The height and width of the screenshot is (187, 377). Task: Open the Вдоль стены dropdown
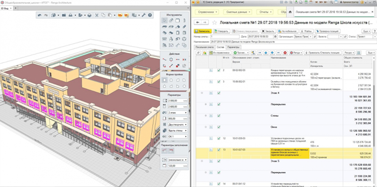pos(178,130)
